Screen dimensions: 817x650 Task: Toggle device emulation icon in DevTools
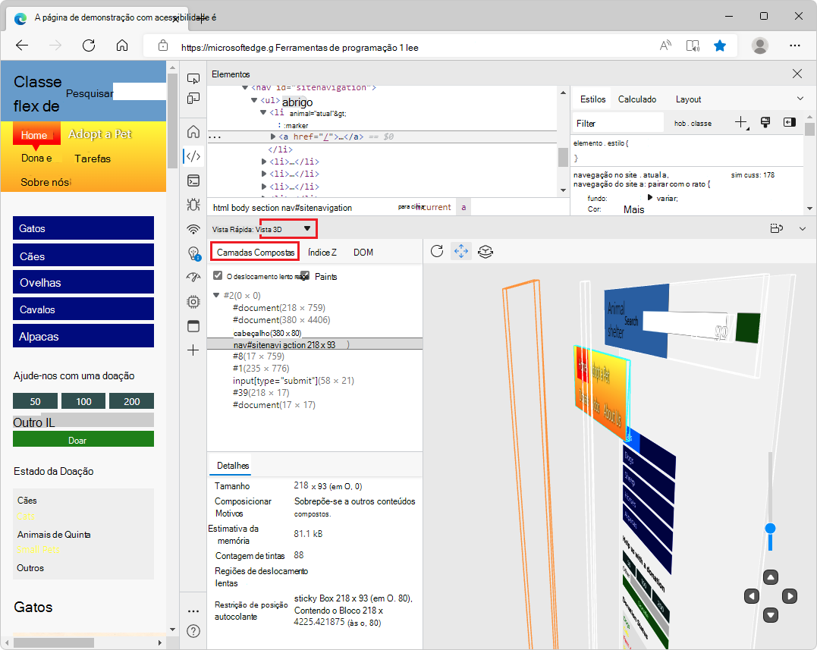(193, 99)
